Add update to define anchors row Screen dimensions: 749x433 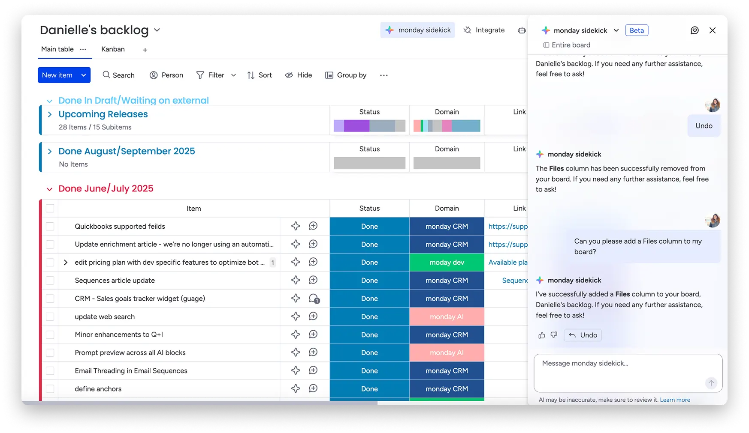point(313,388)
